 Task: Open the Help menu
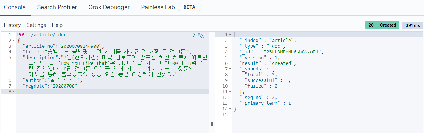pos(57,25)
